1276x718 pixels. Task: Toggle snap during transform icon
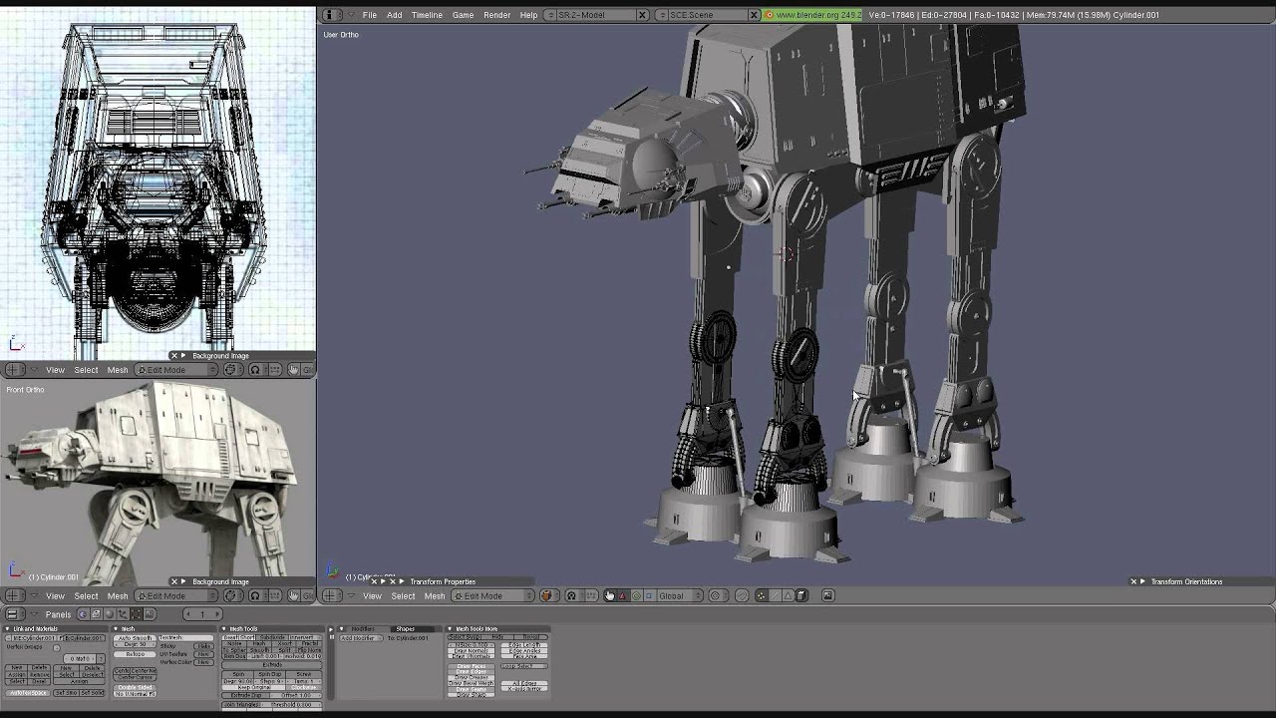[x=742, y=595]
